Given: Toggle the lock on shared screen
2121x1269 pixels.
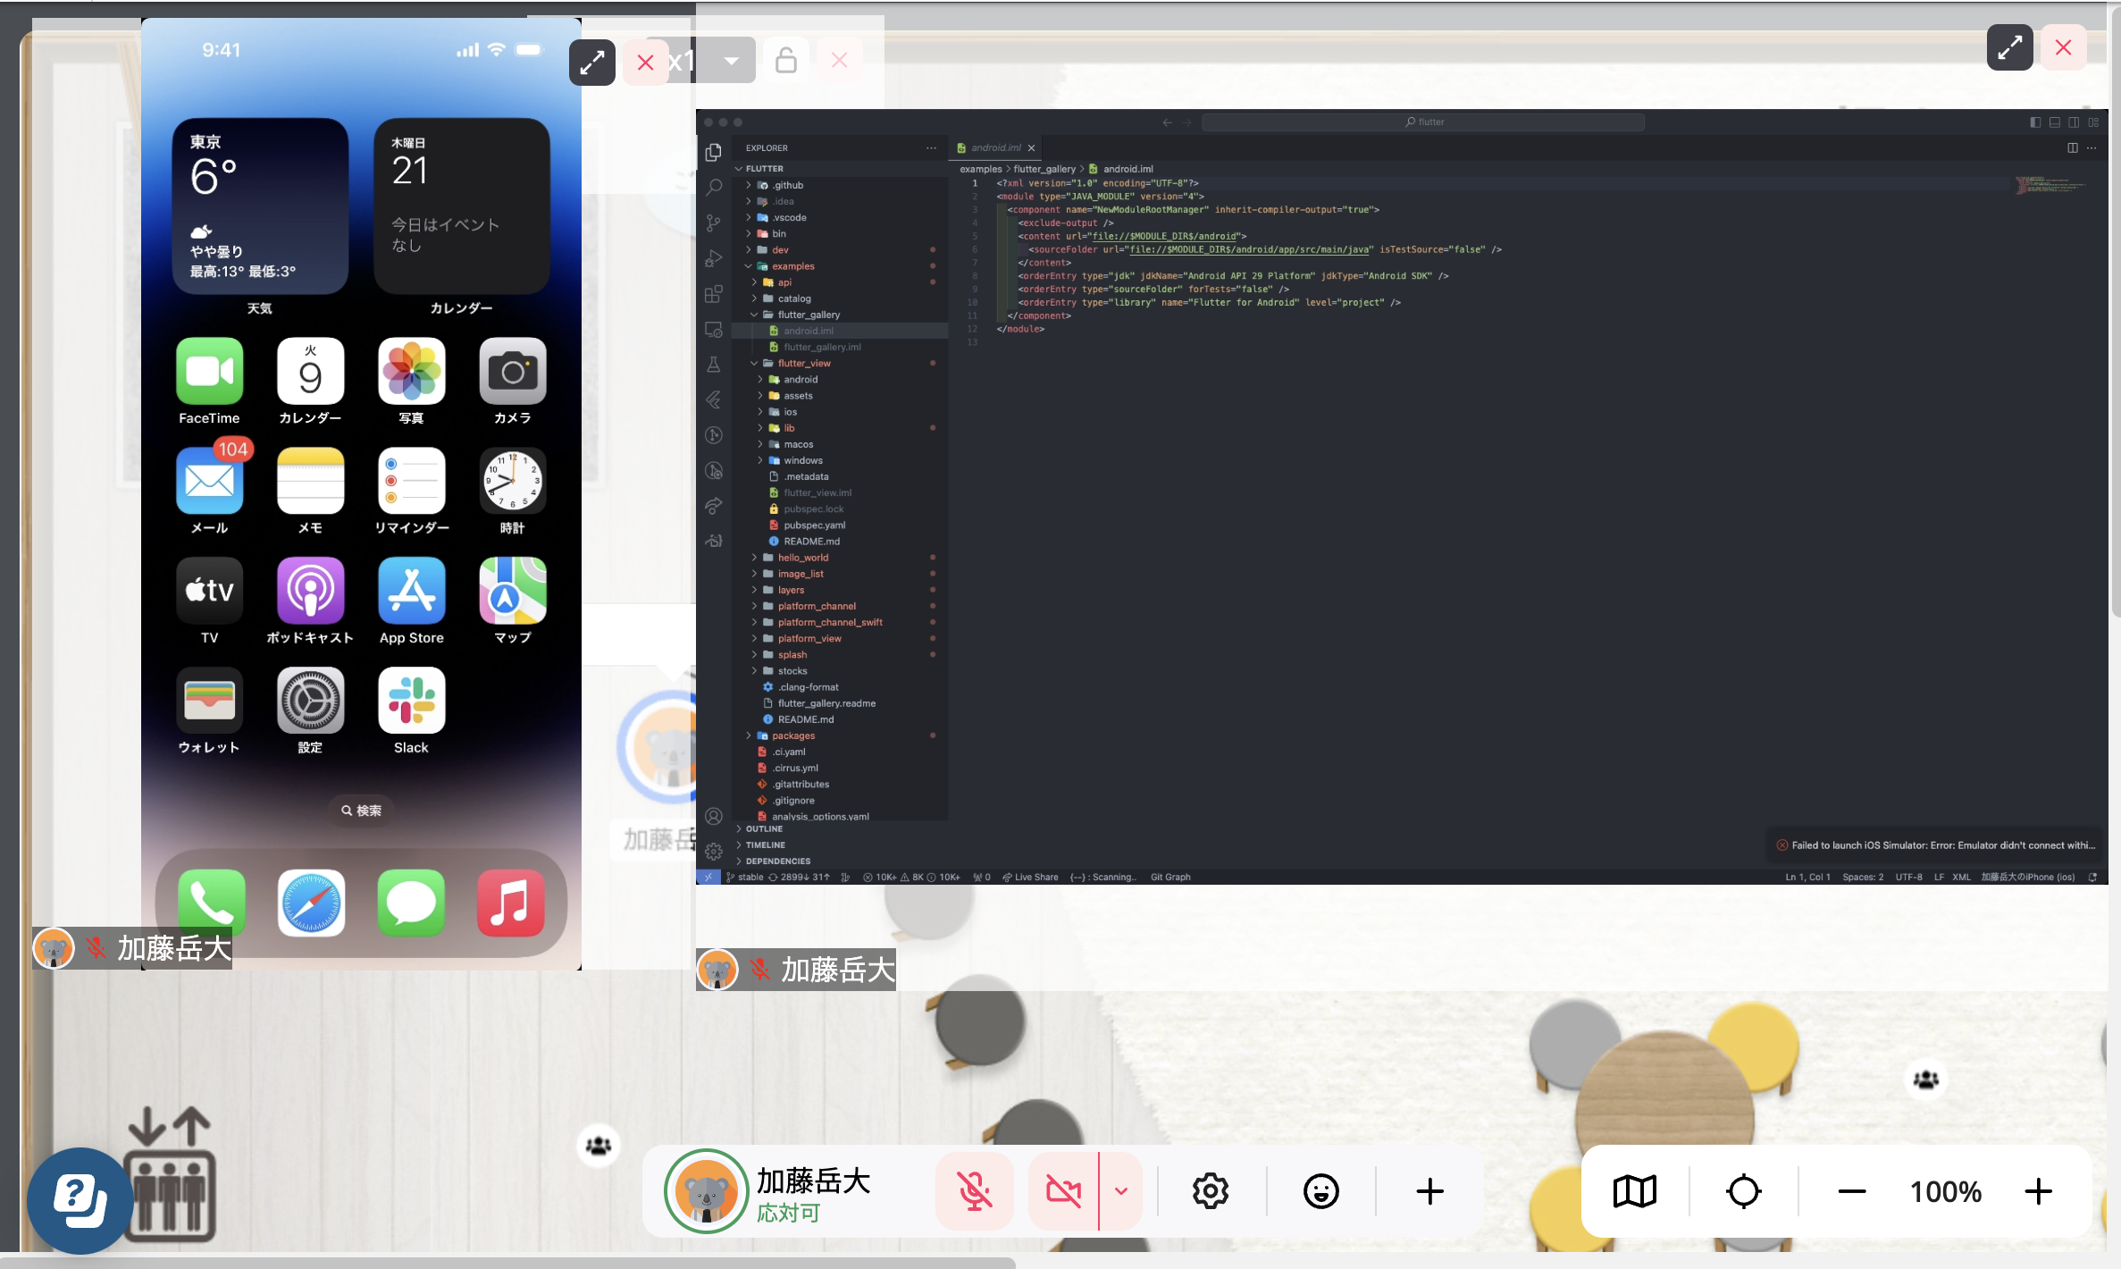Looking at the screenshot, I should point(785,61).
